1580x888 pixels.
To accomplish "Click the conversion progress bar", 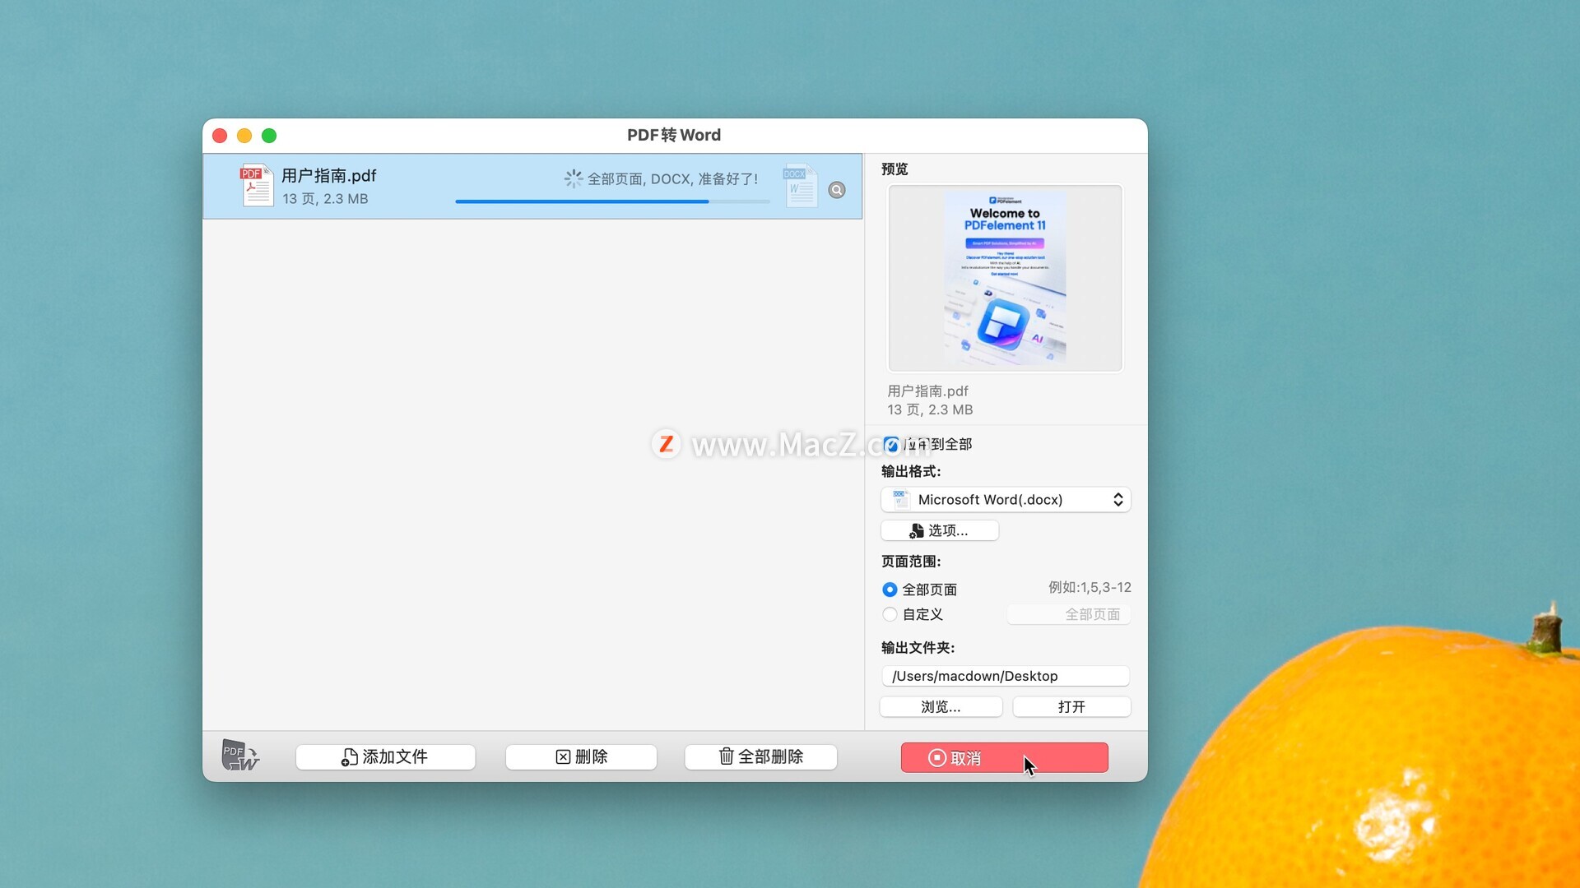I will click(x=612, y=201).
